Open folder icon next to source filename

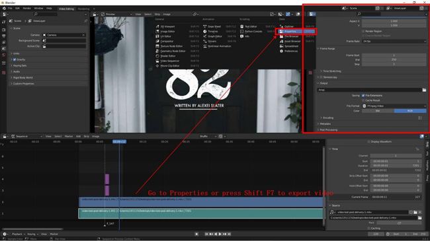[415, 212]
